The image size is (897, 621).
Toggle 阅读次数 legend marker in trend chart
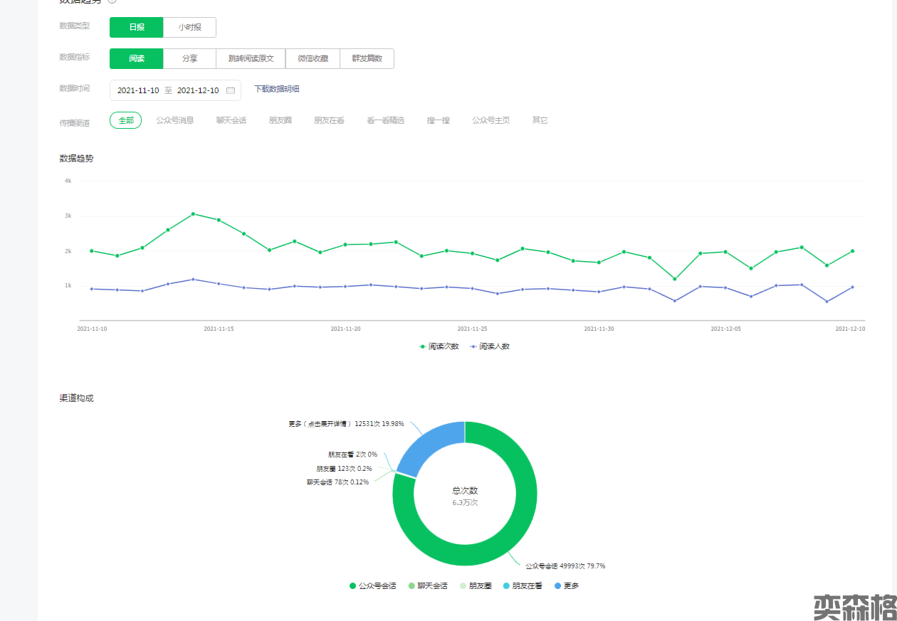423,346
